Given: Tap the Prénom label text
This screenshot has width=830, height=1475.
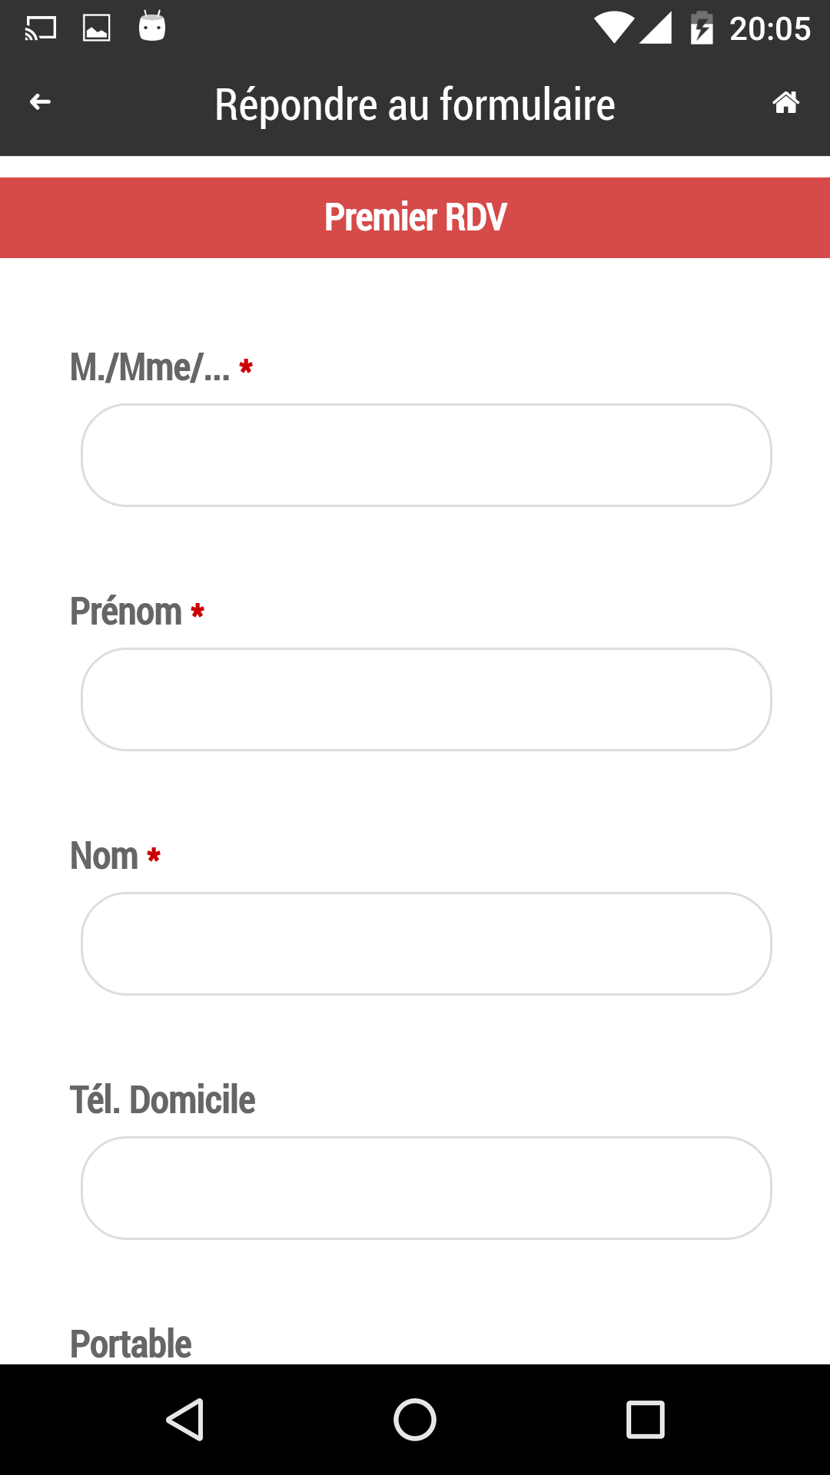Looking at the screenshot, I should pos(126,612).
